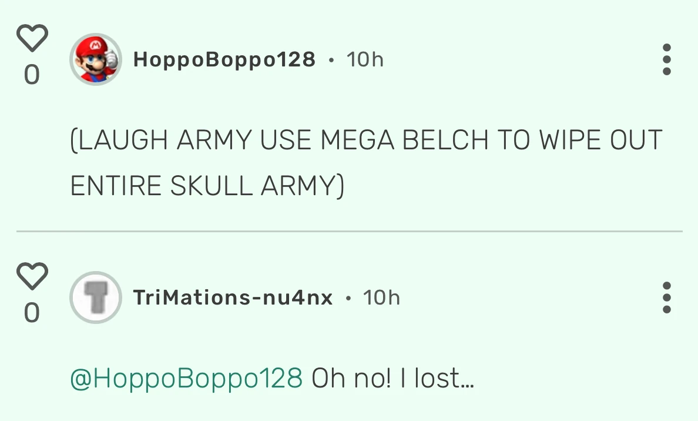Open HoppoBoppo128's Mario profile avatar
Image resolution: width=698 pixels, height=421 pixels.
[96, 59]
